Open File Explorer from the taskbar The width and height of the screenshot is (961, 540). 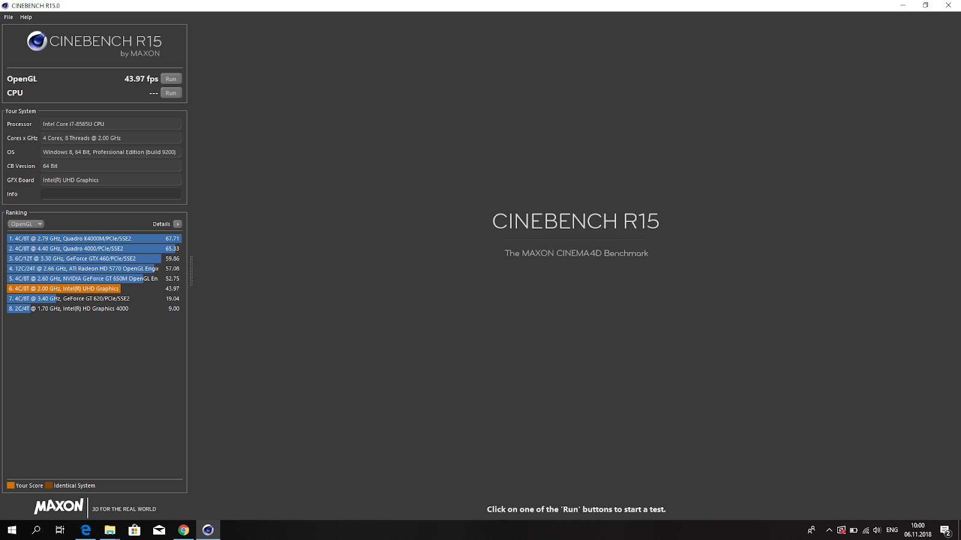(110, 530)
